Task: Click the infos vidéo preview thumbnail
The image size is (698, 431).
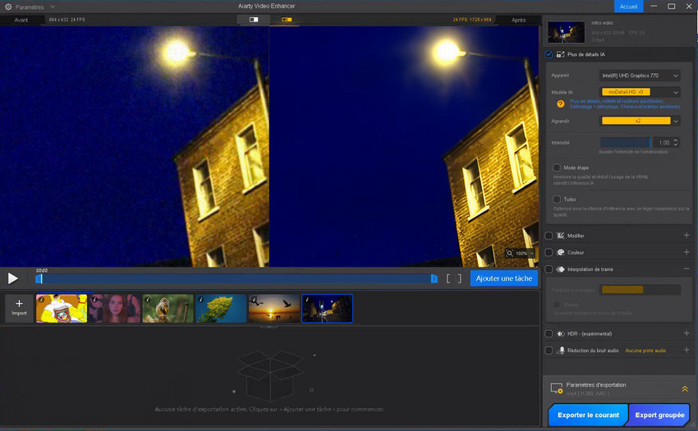Action: coord(566,32)
